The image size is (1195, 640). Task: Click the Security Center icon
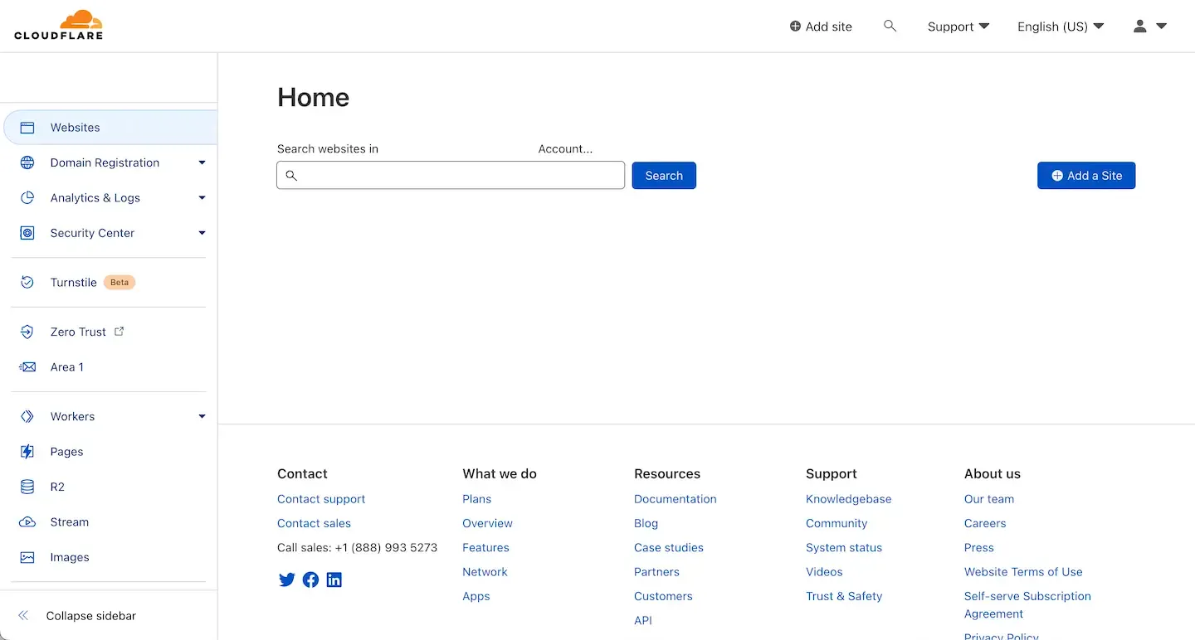(x=27, y=233)
